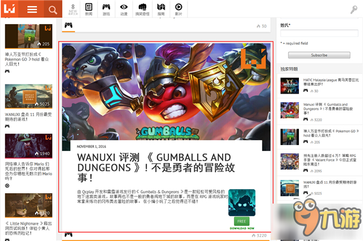The height and width of the screenshot is (241, 363).
Task: Open the 神人万圣节打扮成 Pokemon GO link in left sidebar
Action: click(x=27, y=59)
